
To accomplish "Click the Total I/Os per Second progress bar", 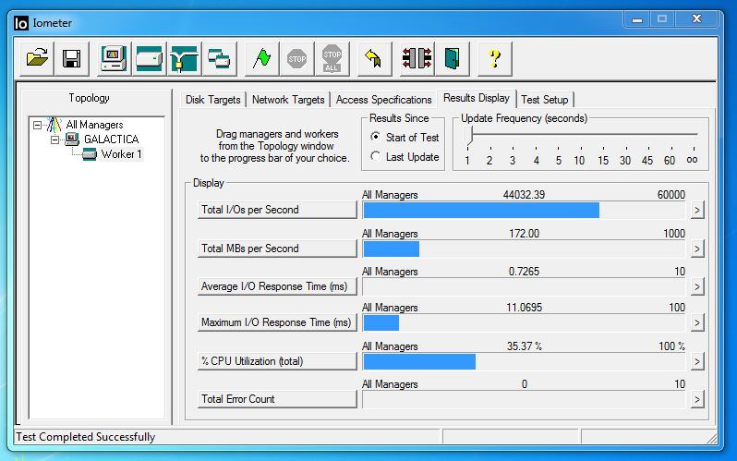I will click(x=524, y=211).
